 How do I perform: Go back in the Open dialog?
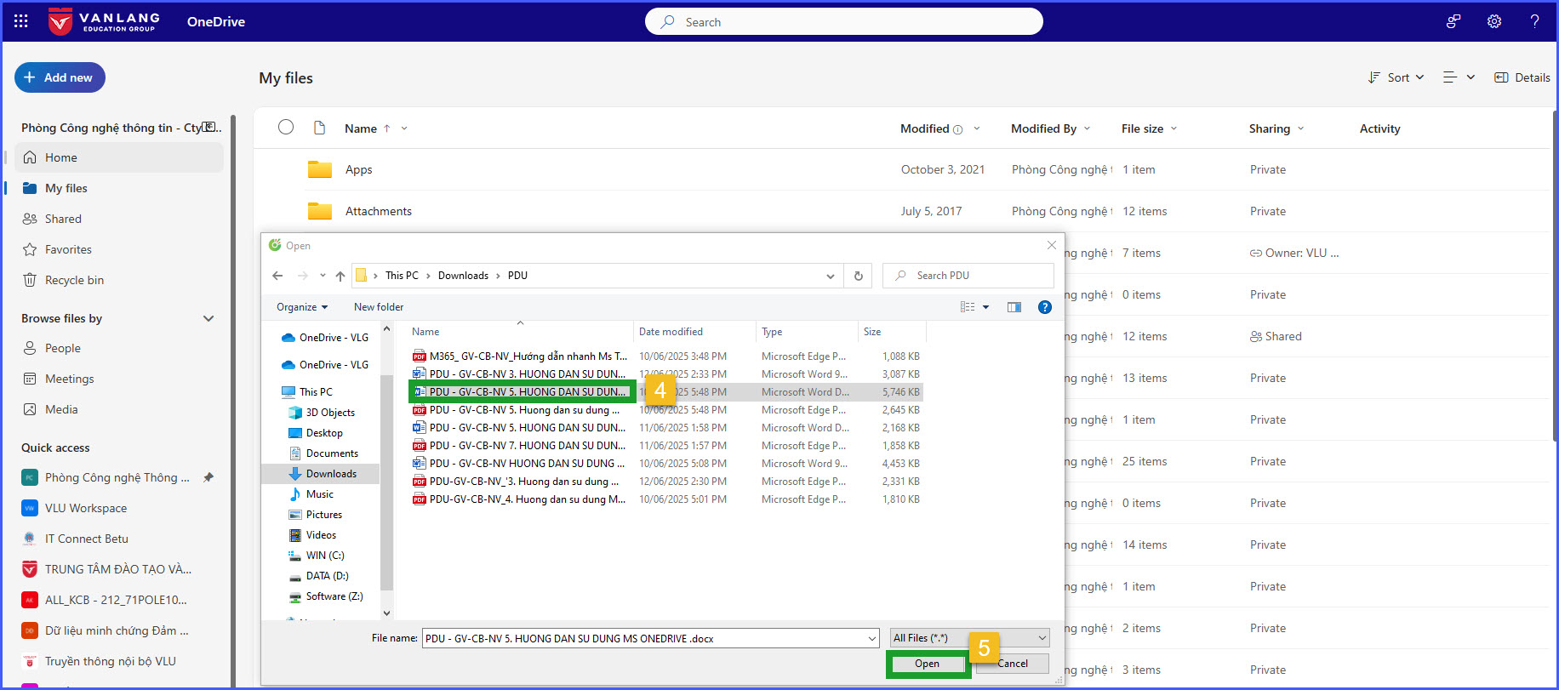pyautogui.click(x=277, y=276)
